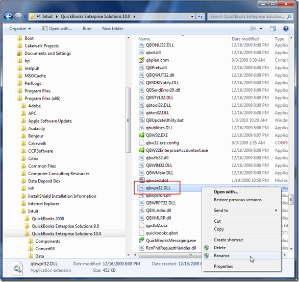Screen dimensions: 299x282
Task: Click the Burn toolbar button
Action: pos(87,29)
